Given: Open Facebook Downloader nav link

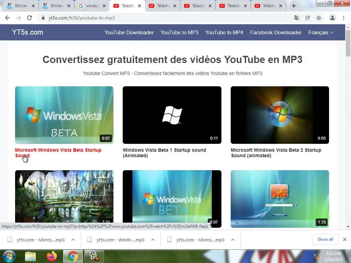Looking at the screenshot, I should [x=276, y=33].
